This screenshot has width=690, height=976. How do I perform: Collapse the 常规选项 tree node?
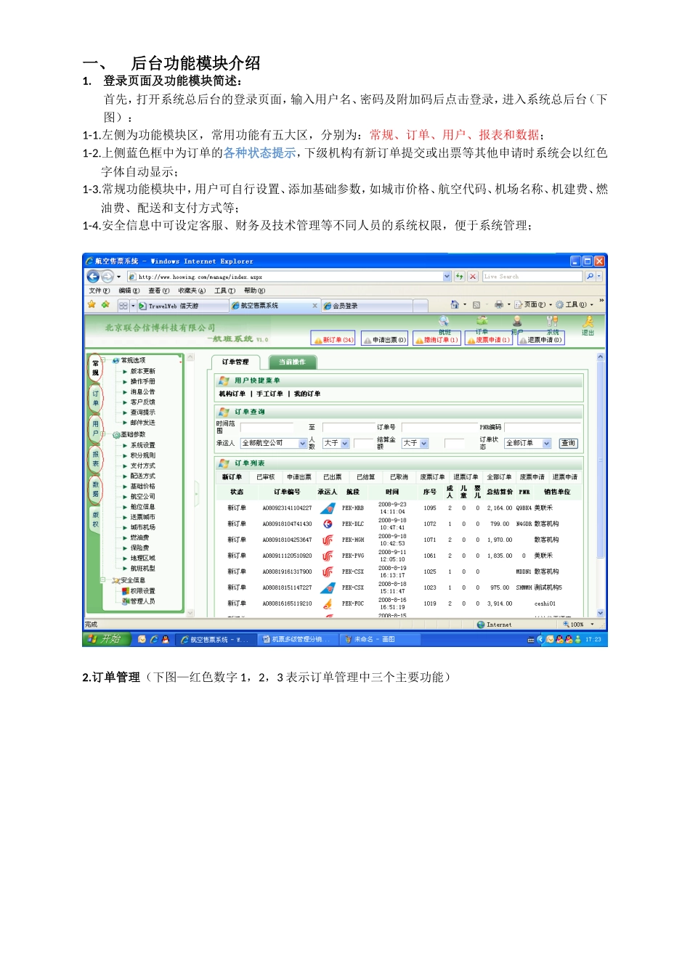105,360
